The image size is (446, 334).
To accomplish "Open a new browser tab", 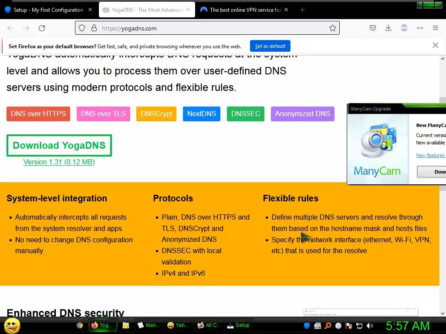I will [x=302, y=10].
